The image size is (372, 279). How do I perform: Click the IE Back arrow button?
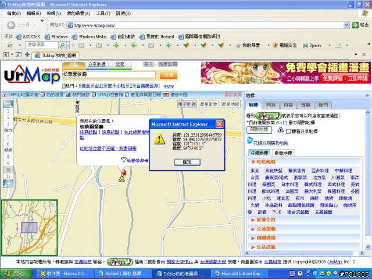tap(11, 25)
